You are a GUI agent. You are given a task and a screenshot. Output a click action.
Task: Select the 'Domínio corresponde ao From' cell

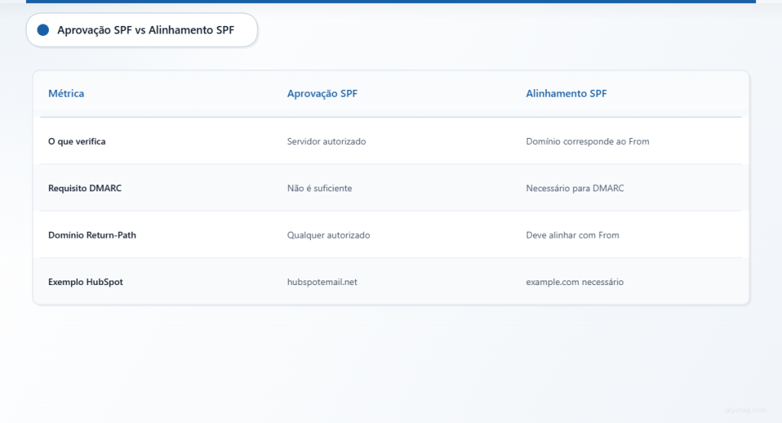pos(587,141)
